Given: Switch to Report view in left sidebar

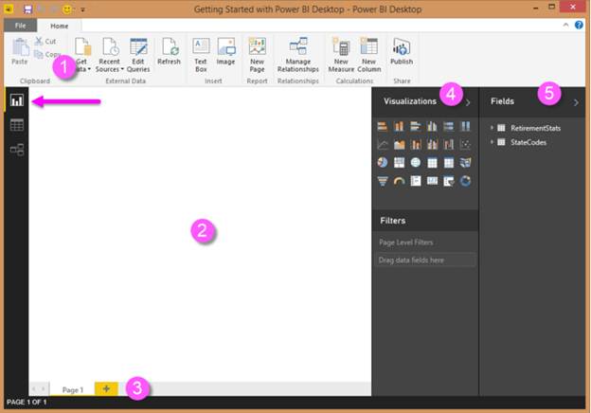Looking at the screenshot, I should pyautogui.click(x=17, y=100).
